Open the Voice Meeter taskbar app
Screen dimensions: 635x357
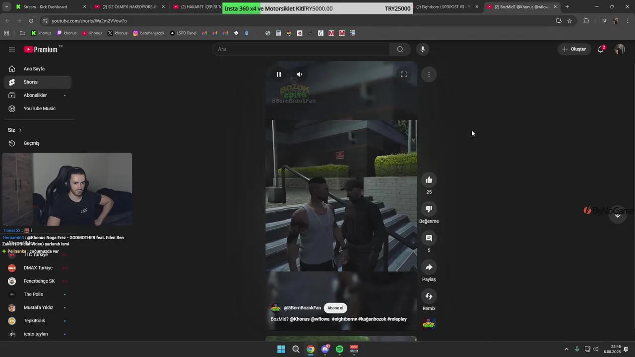tap(354, 349)
